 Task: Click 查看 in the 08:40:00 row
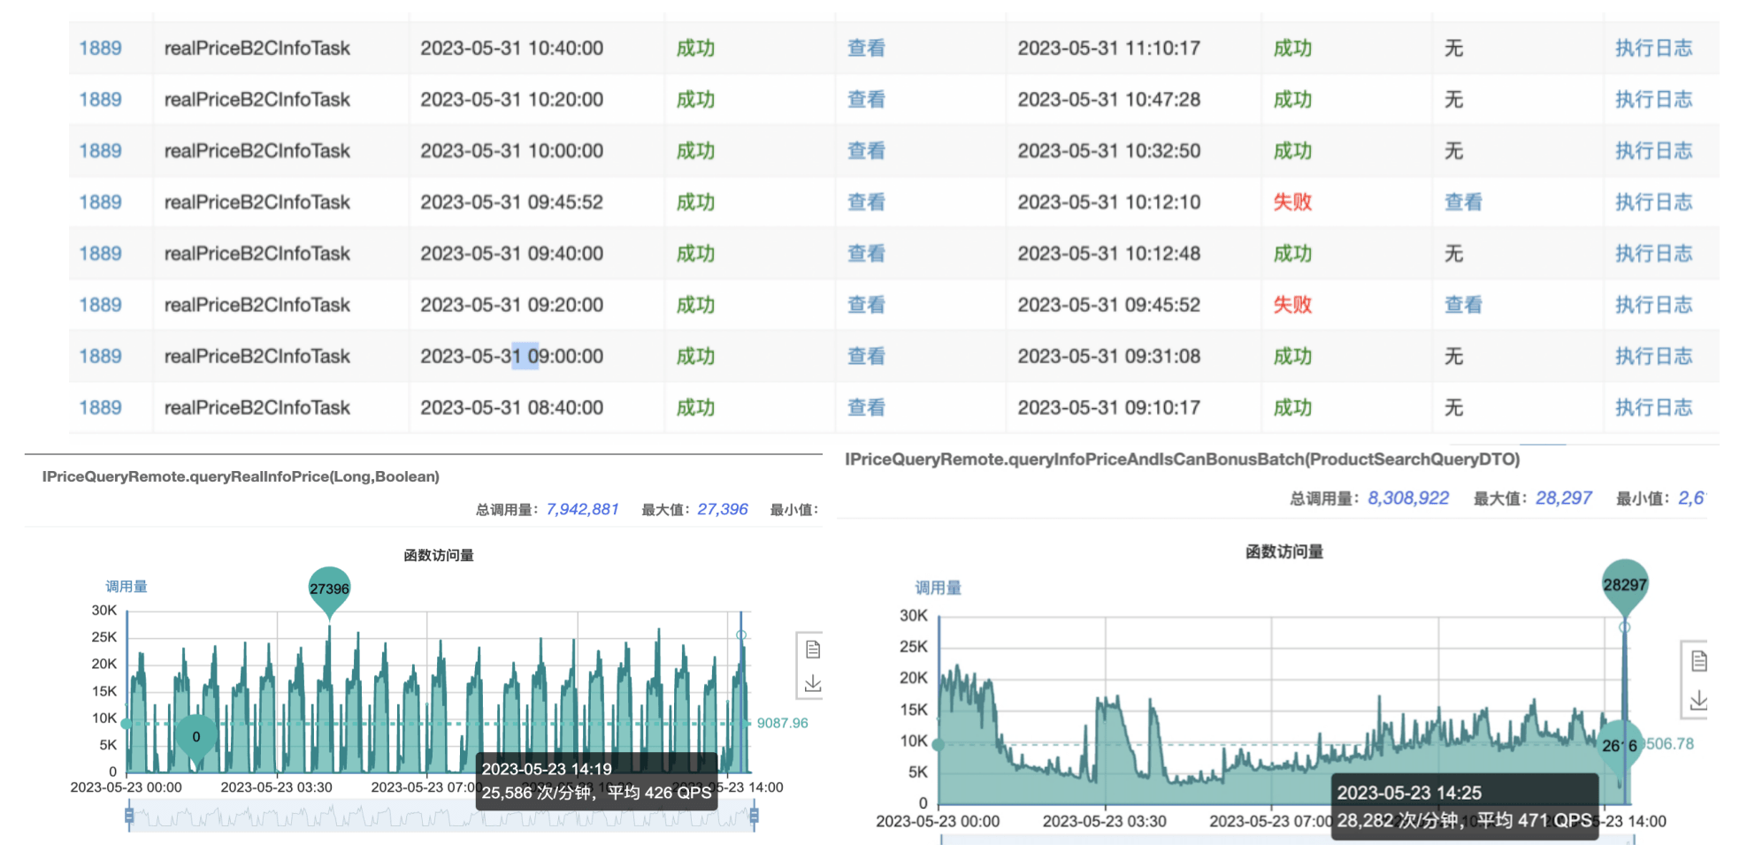pos(866,407)
